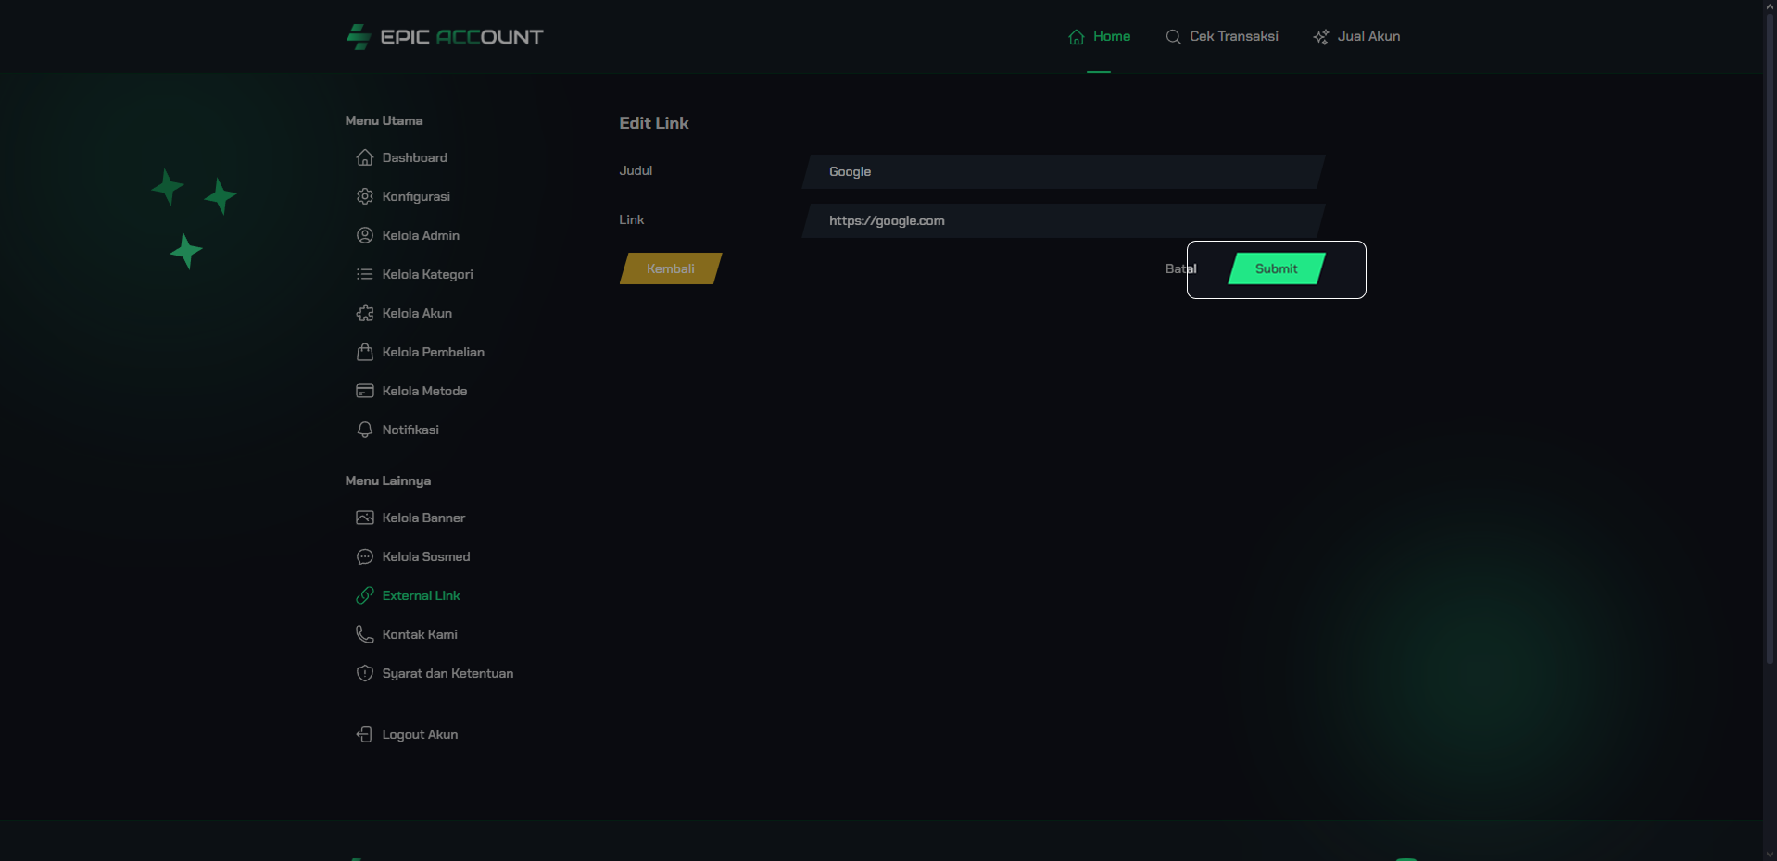Click the green Submit button
Image resolution: width=1777 pixels, height=861 pixels.
pos(1277,268)
